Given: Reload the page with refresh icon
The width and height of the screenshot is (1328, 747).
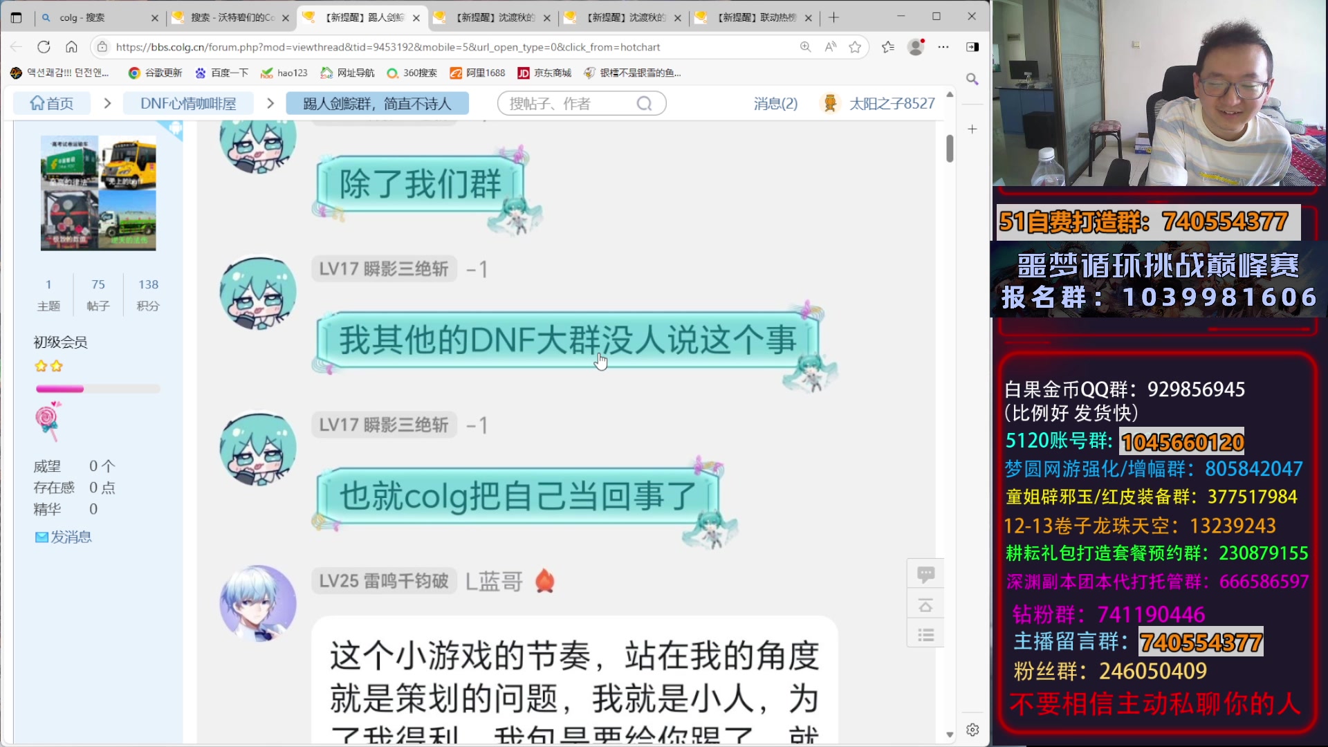Looking at the screenshot, I should [x=44, y=47].
